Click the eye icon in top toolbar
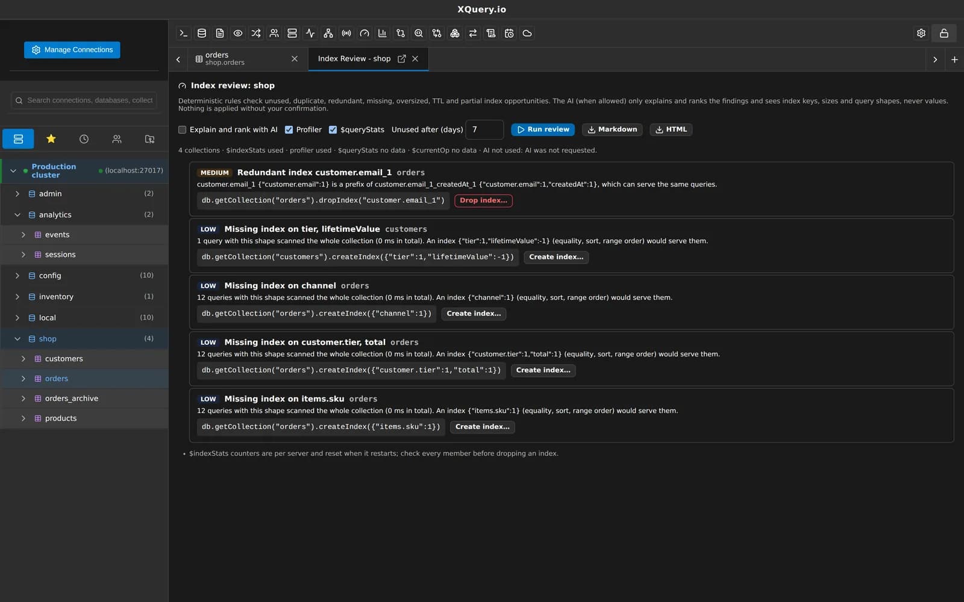Screen dimensions: 964x602 click(x=238, y=34)
